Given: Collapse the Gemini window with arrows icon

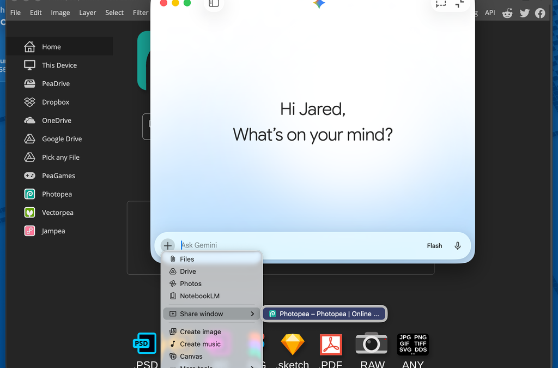Looking at the screenshot, I should pos(459,4).
